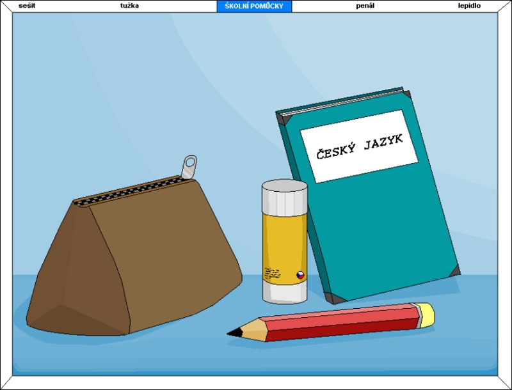Select the word "lepidlo"

click(469, 6)
